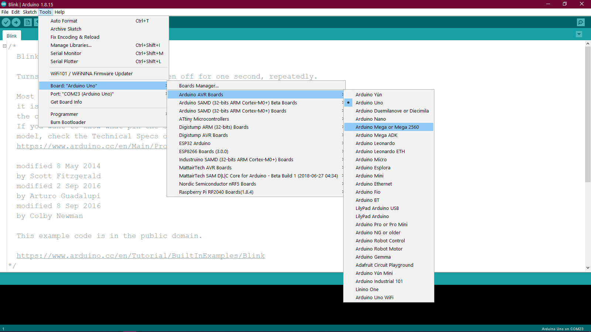Expand Nordic Semiconductor nRF5 Boards
Image resolution: width=591 pixels, height=332 pixels.
click(256, 184)
